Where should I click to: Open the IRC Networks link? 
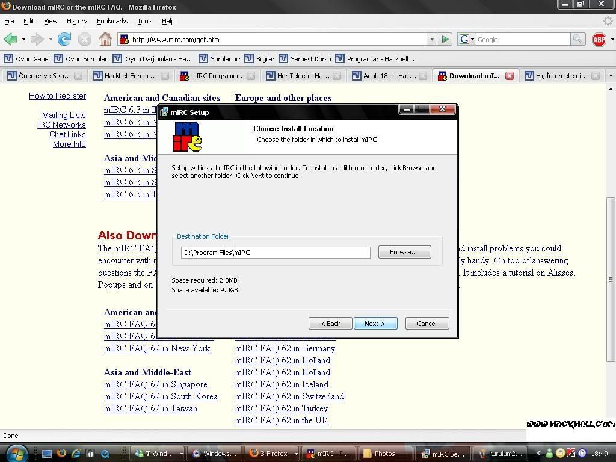[61, 125]
